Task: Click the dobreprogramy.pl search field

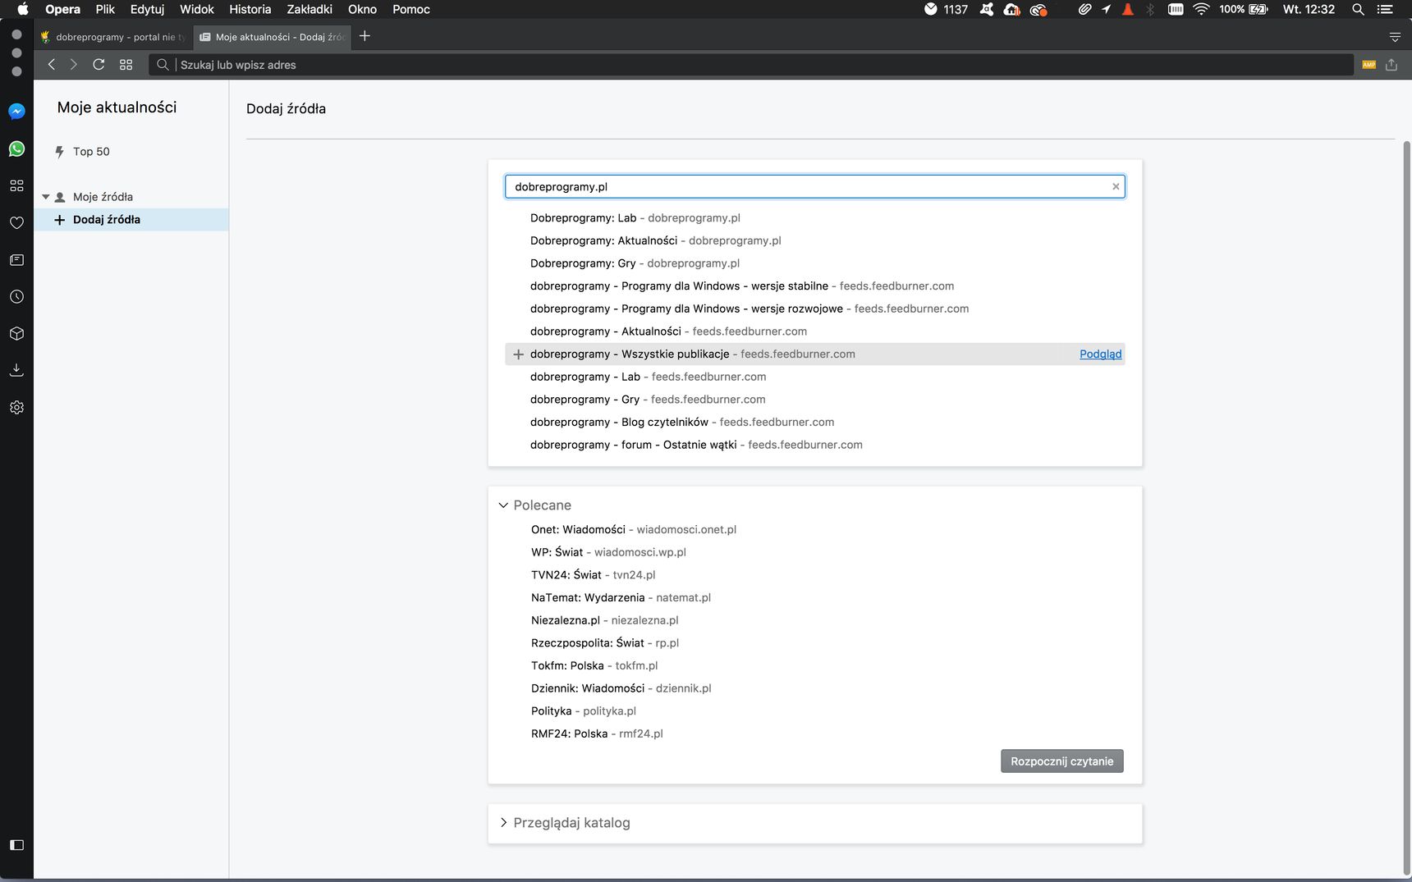Action: point(814,186)
